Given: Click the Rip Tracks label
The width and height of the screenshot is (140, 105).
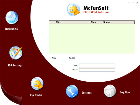Looking at the screenshot, I should click(x=36, y=95).
